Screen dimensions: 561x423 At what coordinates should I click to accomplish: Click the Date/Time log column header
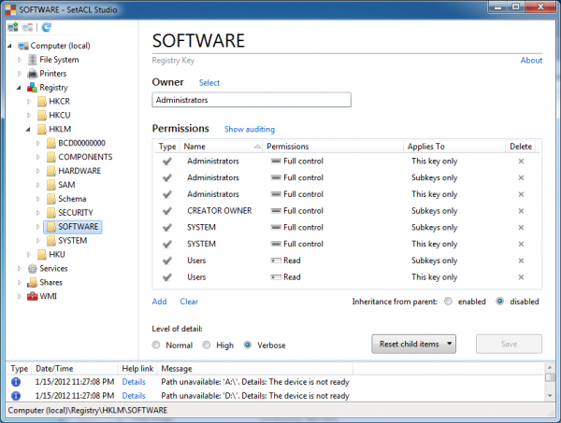point(75,369)
